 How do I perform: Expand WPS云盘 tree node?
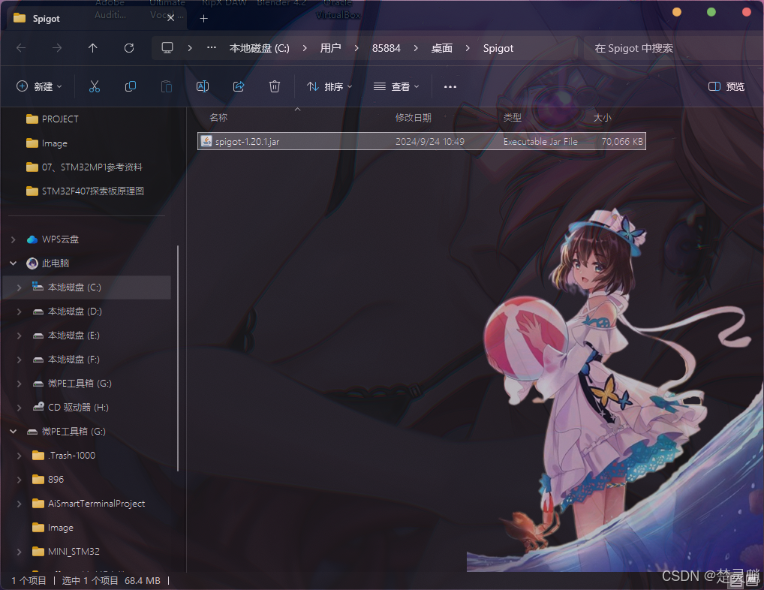coord(14,239)
